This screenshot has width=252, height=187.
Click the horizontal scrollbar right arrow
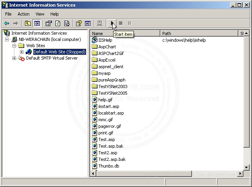(240, 173)
